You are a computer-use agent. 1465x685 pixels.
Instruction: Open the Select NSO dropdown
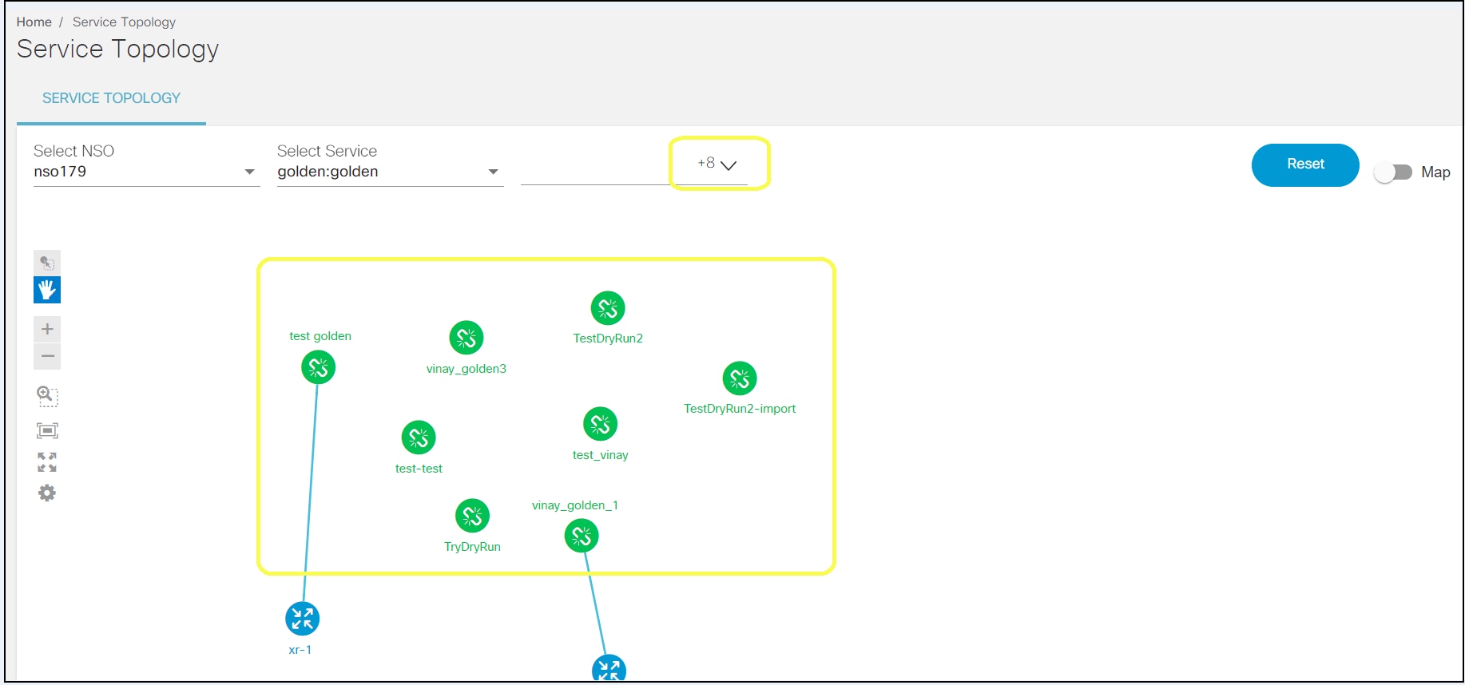(147, 172)
